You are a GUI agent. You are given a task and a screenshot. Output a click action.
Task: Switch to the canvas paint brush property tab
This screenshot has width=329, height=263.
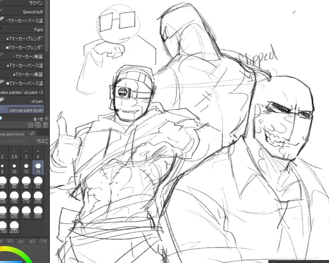(x=13, y=134)
